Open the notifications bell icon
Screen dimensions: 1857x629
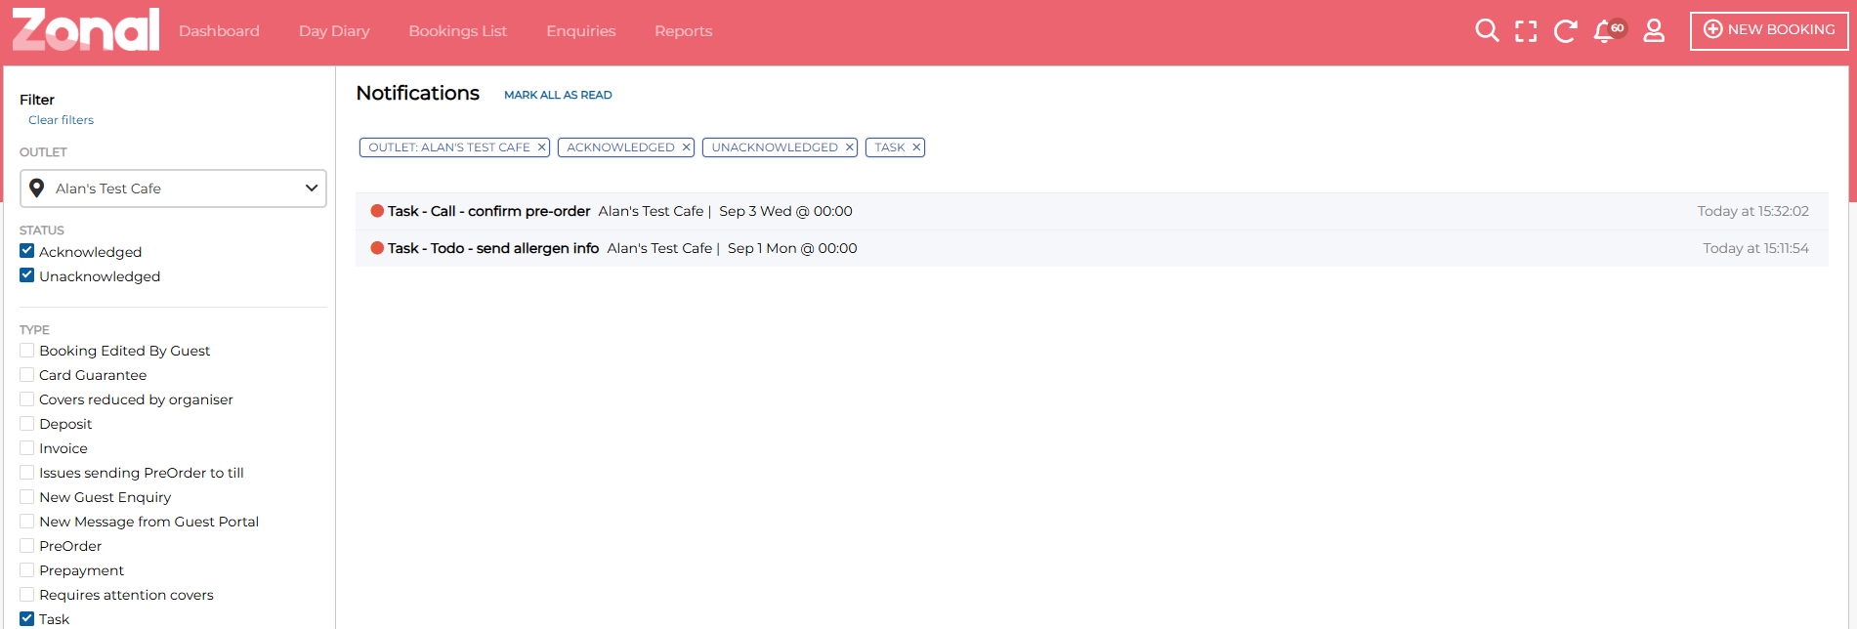pyautogui.click(x=1605, y=31)
